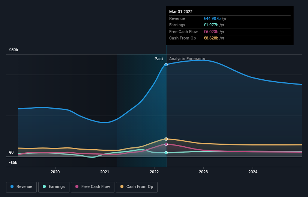Click the Past section label
The image size is (308, 197).
[x=159, y=59]
